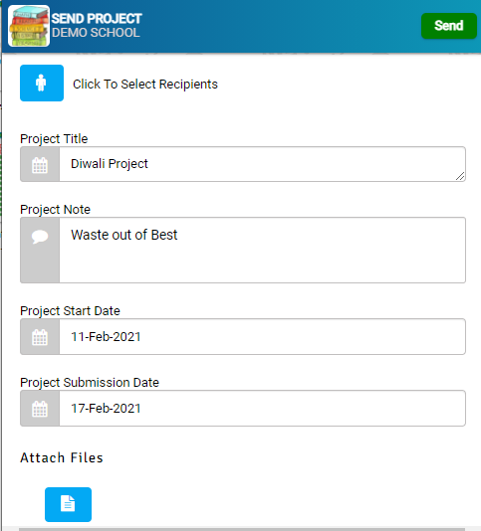Click the resize handle of the title box

pos(460,176)
